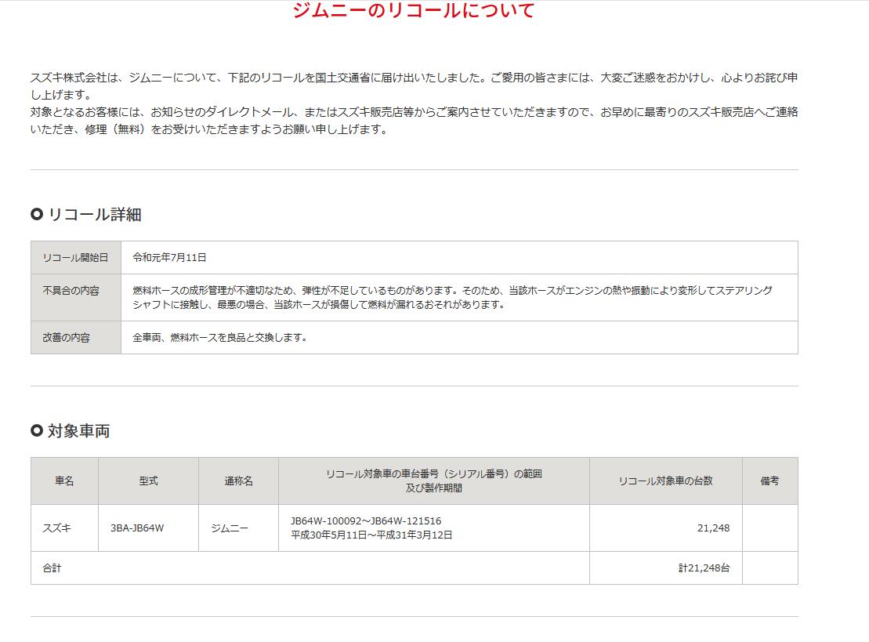The image size is (869, 642).
Task: Click the date 令和元年7月11日
Action: 169,257
